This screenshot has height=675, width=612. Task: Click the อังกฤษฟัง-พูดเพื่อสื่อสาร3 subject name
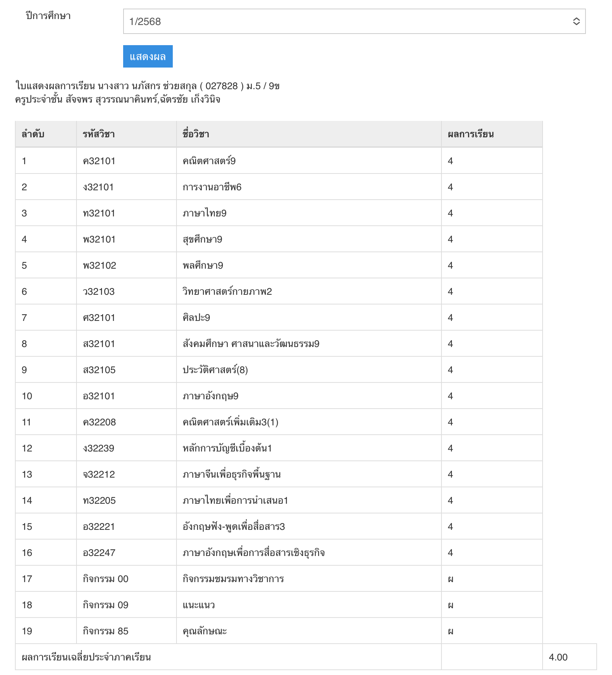pos(234,526)
